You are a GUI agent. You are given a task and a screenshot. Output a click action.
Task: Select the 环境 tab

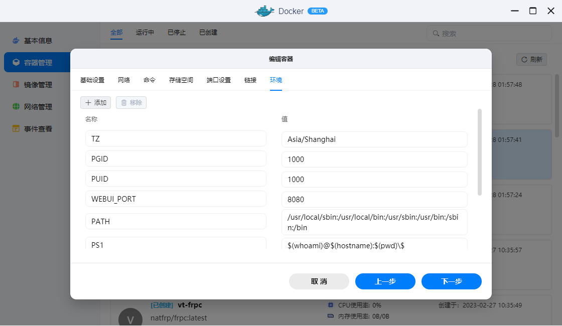276,80
